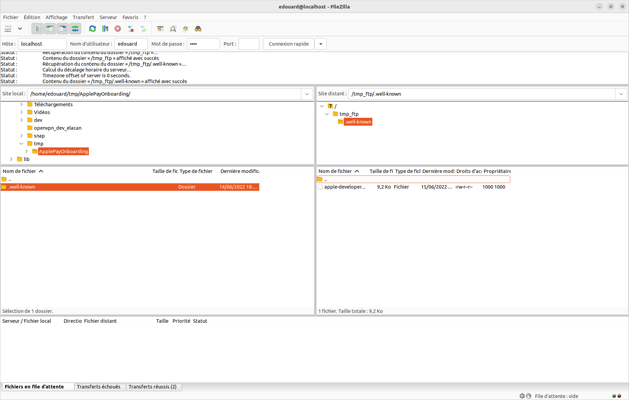629x400 pixels.
Task: Open directory listing filters dialog
Action: pyautogui.click(x=160, y=29)
